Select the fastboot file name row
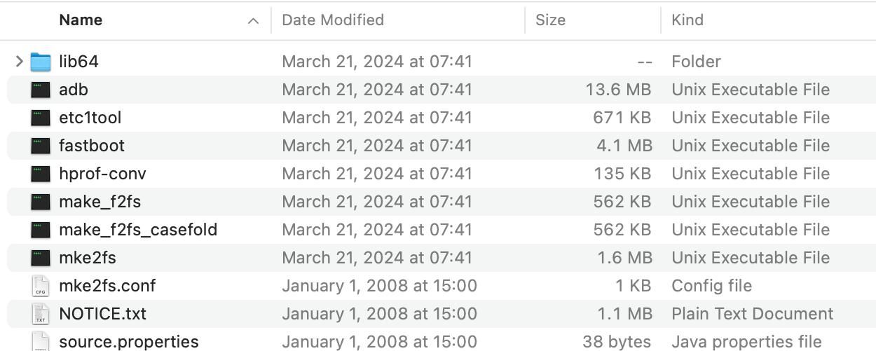This screenshot has width=876, height=351. pyautogui.click(x=442, y=146)
